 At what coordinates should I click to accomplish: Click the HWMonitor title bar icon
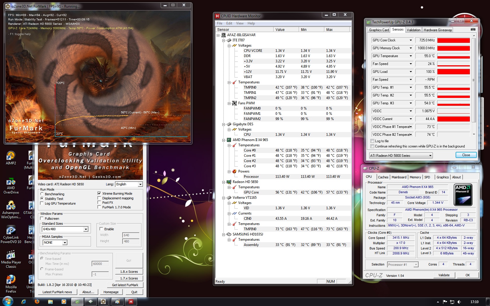click(x=217, y=16)
